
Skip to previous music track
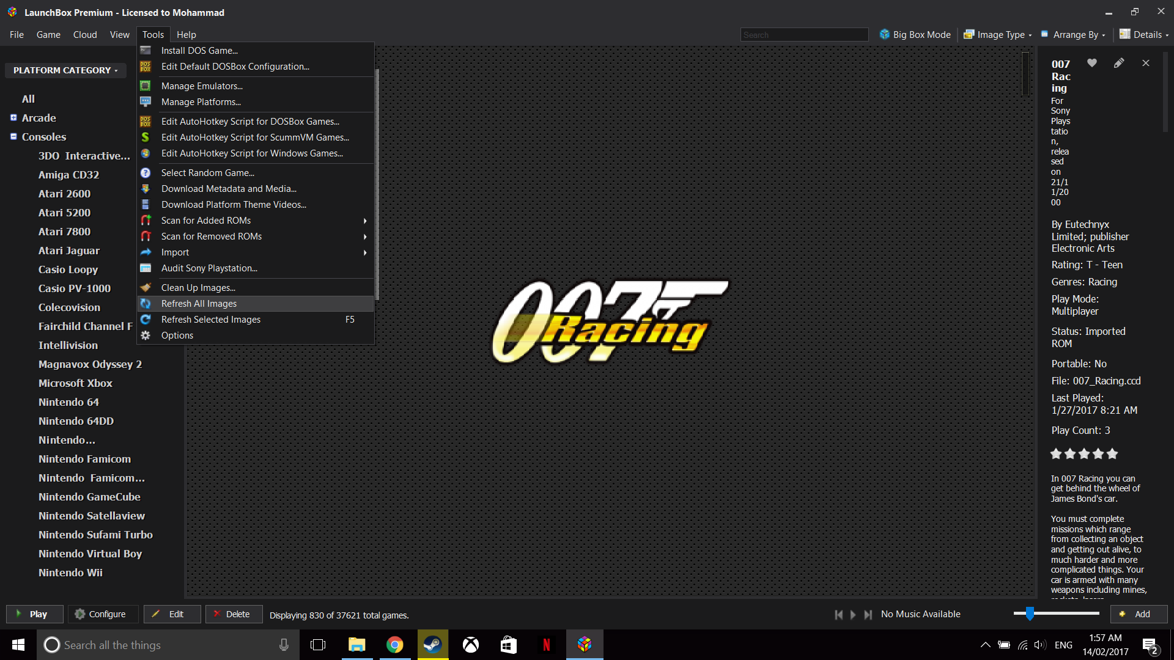pos(839,615)
